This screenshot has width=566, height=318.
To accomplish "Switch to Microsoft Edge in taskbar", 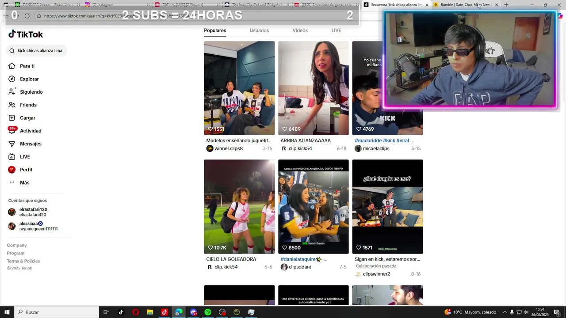I will pos(179,312).
